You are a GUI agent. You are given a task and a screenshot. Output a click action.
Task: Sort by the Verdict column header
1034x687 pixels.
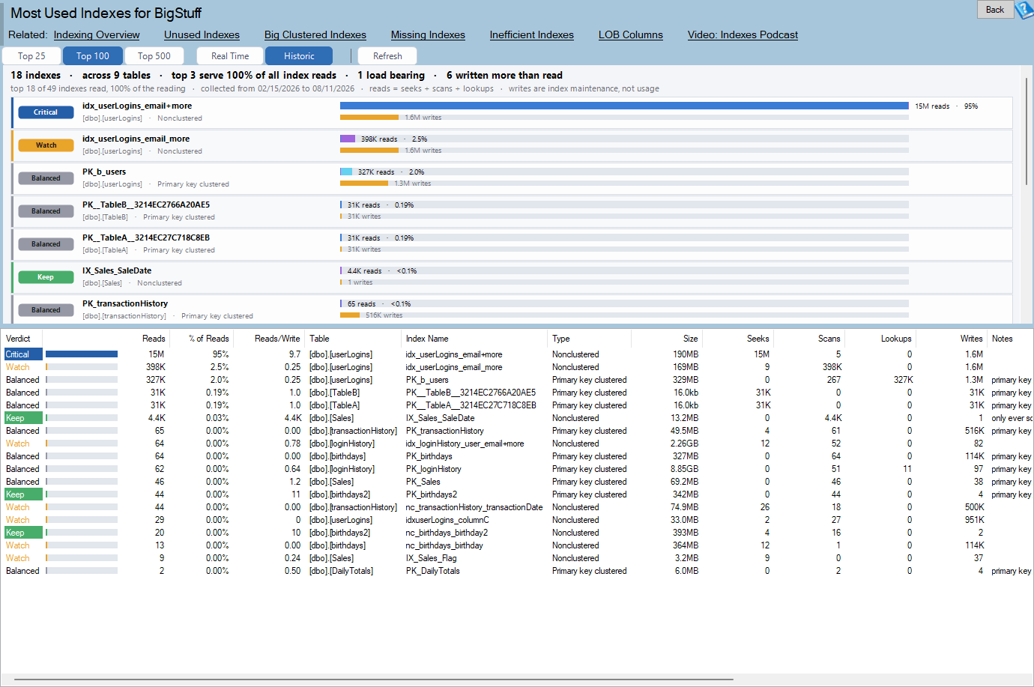[21, 339]
